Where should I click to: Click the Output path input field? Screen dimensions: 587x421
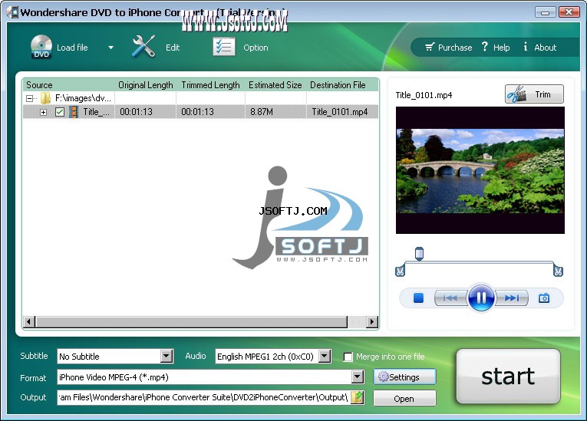[204, 397]
